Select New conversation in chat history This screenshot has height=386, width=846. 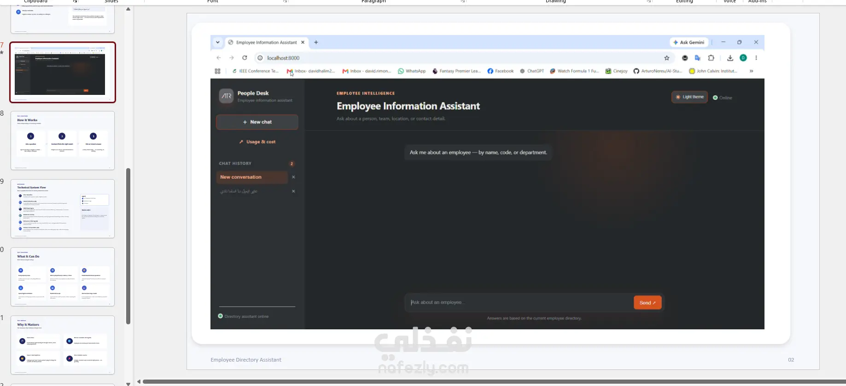(252, 177)
